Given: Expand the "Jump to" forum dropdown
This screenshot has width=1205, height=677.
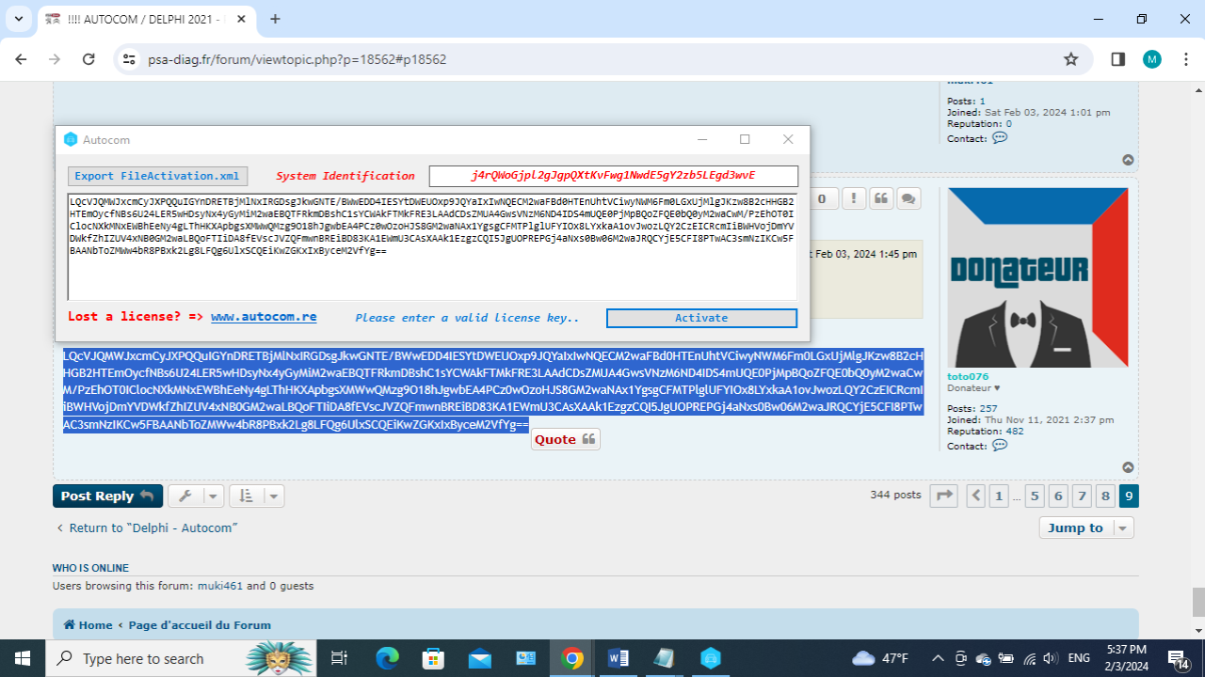Looking at the screenshot, I should [1086, 527].
